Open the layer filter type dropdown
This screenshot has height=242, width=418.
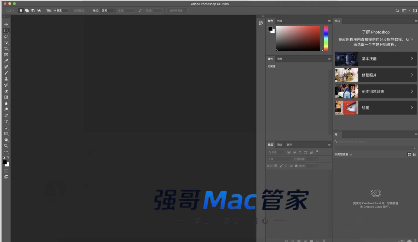point(276,152)
